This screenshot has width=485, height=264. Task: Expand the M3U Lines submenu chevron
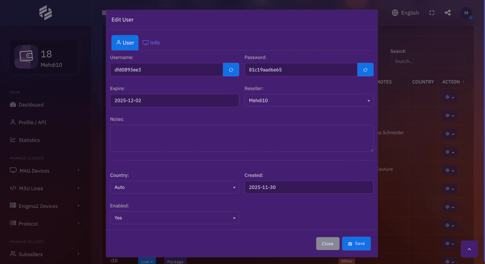point(79,188)
